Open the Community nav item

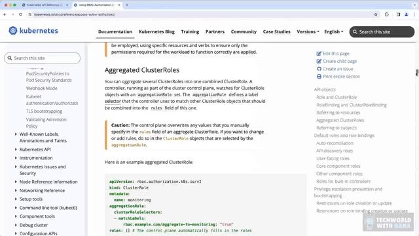(x=244, y=31)
